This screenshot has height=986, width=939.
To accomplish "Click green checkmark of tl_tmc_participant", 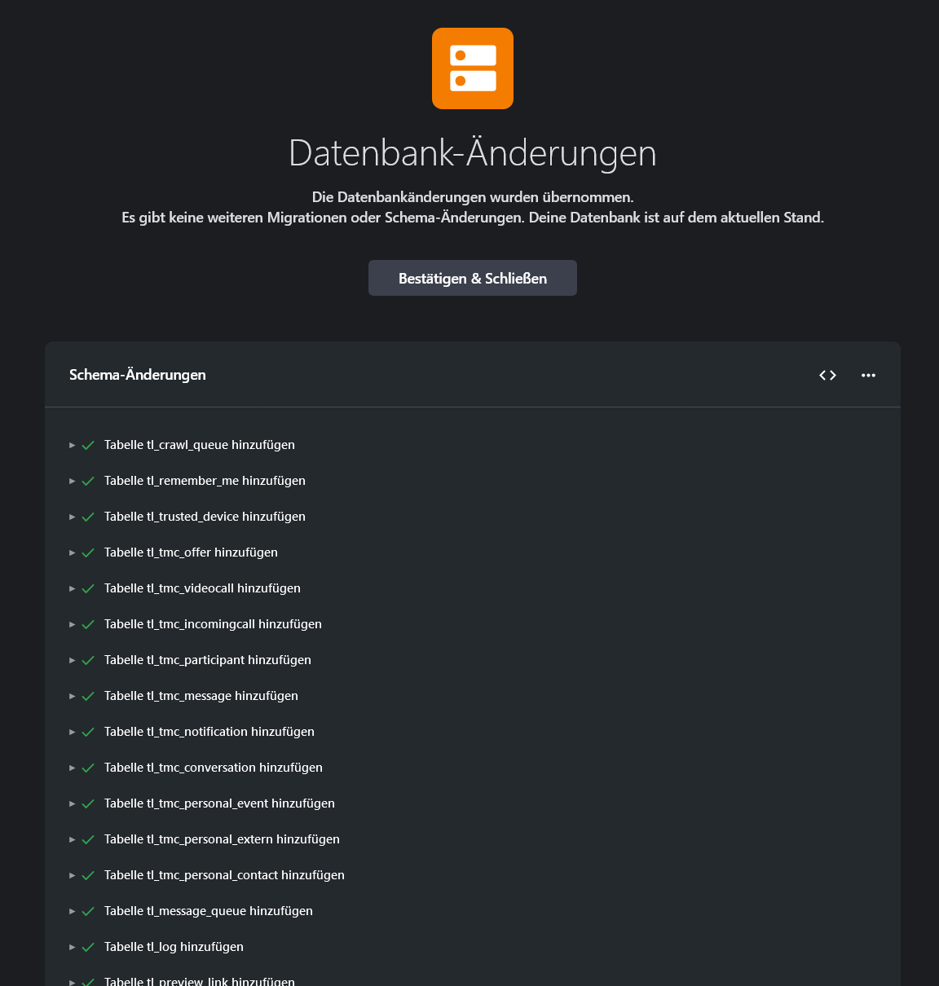I will (88, 660).
